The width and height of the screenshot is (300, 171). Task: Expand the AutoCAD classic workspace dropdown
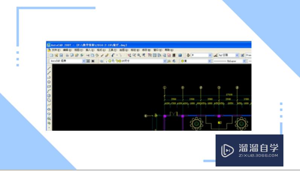[84, 61]
